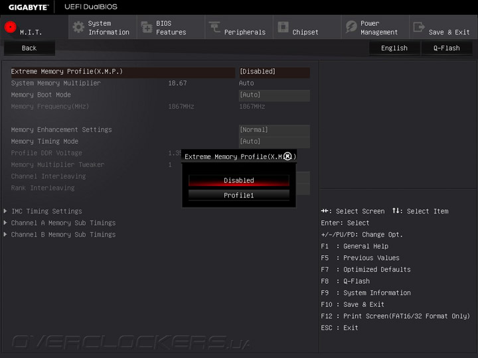Click the System Memory Multiplier Auto value
The image size is (478, 358).
coord(246,83)
